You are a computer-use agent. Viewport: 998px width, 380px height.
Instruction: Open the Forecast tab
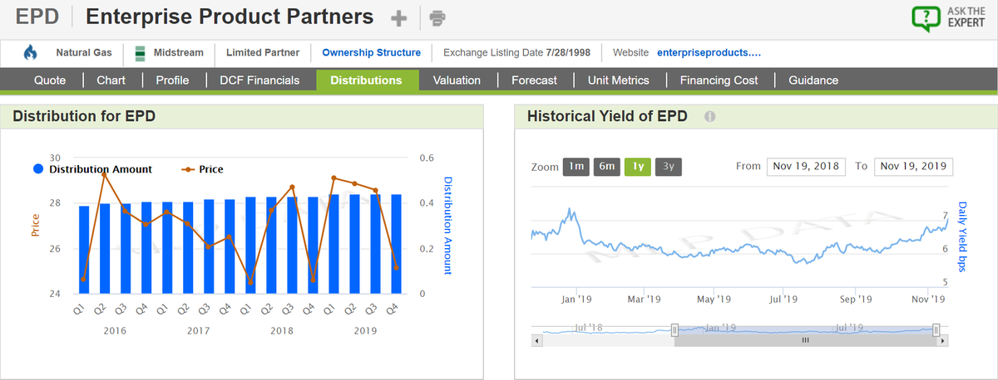pyautogui.click(x=535, y=80)
